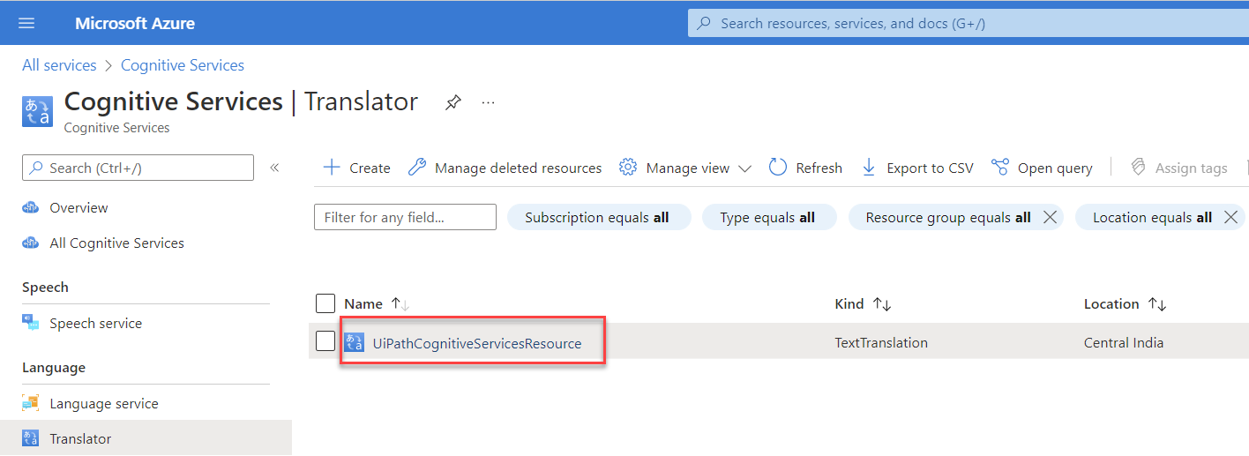The width and height of the screenshot is (1249, 456).
Task: Click the Create button label
Action: 370,168
